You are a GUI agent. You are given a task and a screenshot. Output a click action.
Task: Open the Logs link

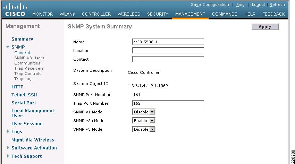17,132
